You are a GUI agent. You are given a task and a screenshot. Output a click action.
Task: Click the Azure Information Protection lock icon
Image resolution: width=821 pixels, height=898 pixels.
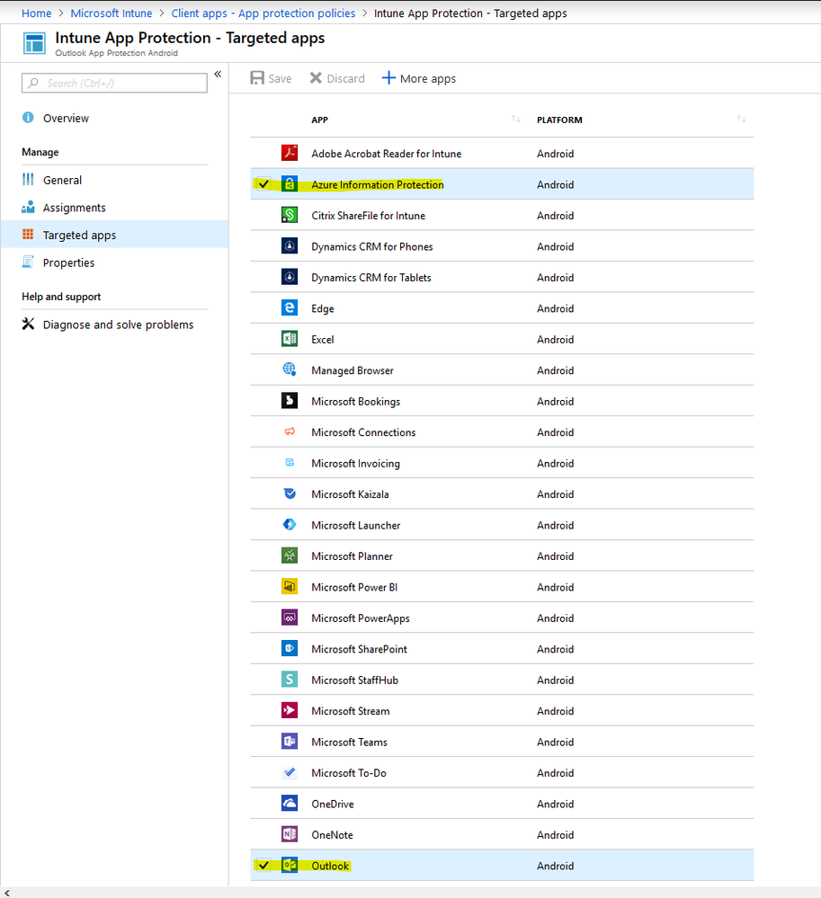[x=290, y=184]
